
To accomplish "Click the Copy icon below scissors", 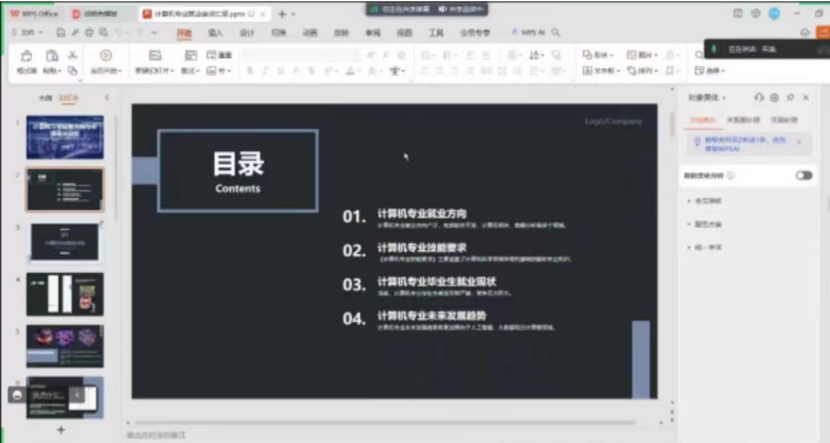I will pyautogui.click(x=73, y=71).
